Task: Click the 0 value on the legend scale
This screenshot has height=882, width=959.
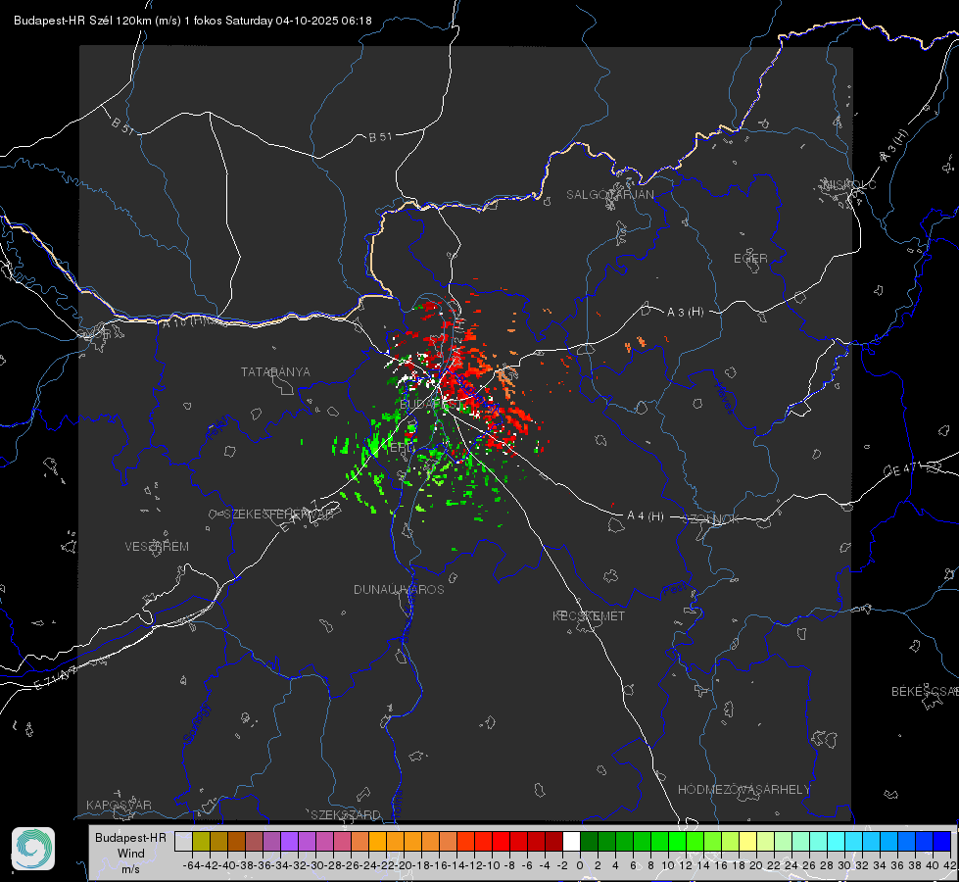Action: tap(580, 865)
